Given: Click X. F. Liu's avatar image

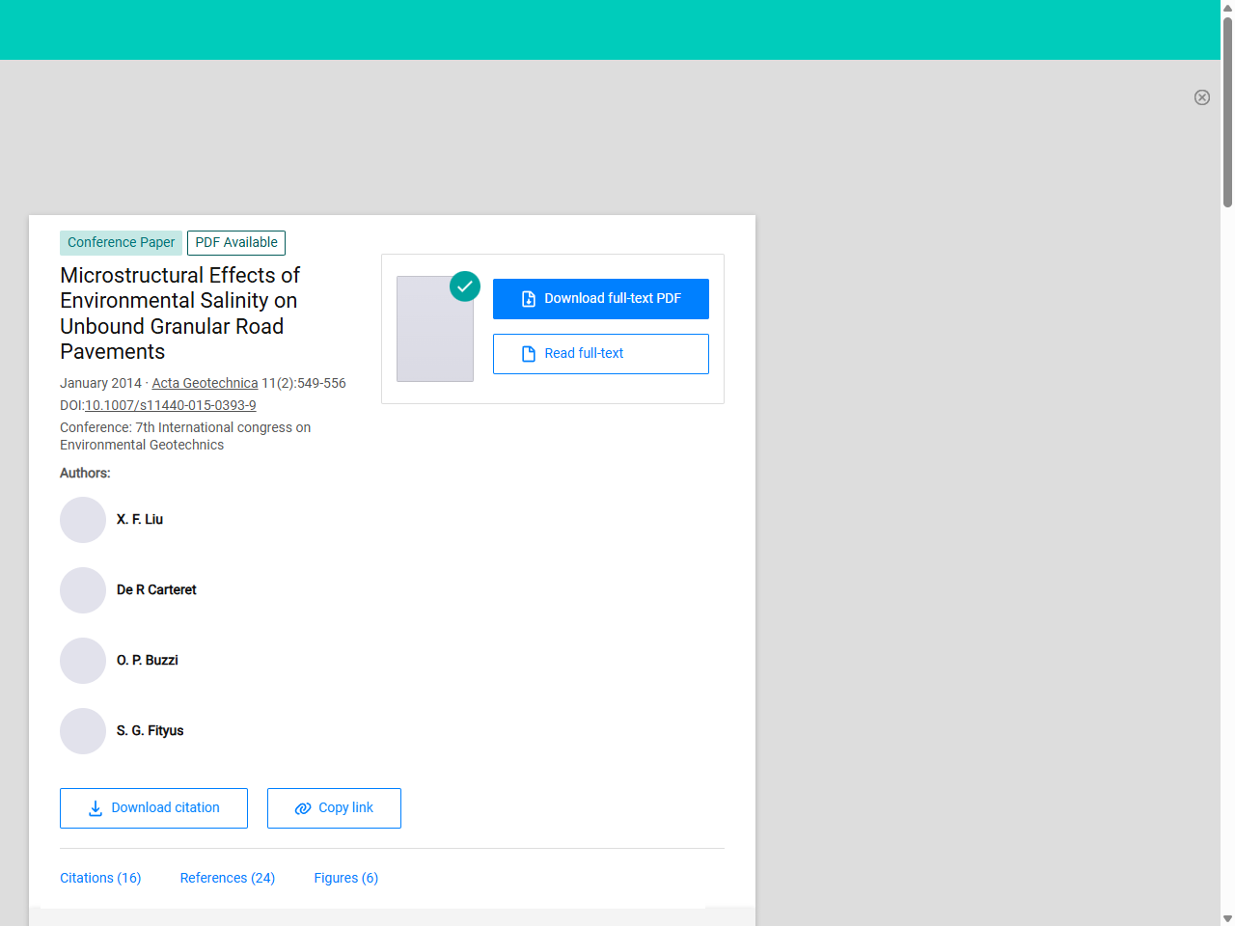Looking at the screenshot, I should click(83, 520).
